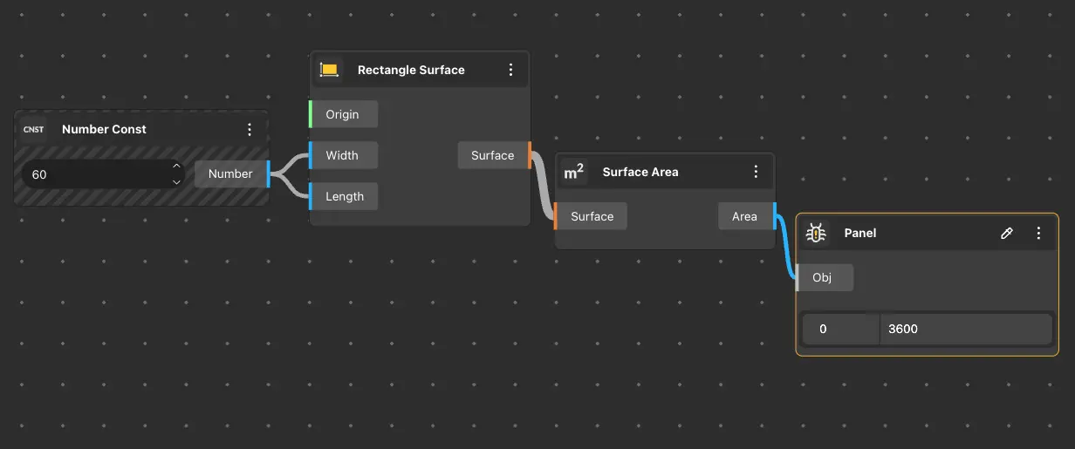The image size is (1075, 449).
Task: Click the Number output port
Action: pos(231,173)
